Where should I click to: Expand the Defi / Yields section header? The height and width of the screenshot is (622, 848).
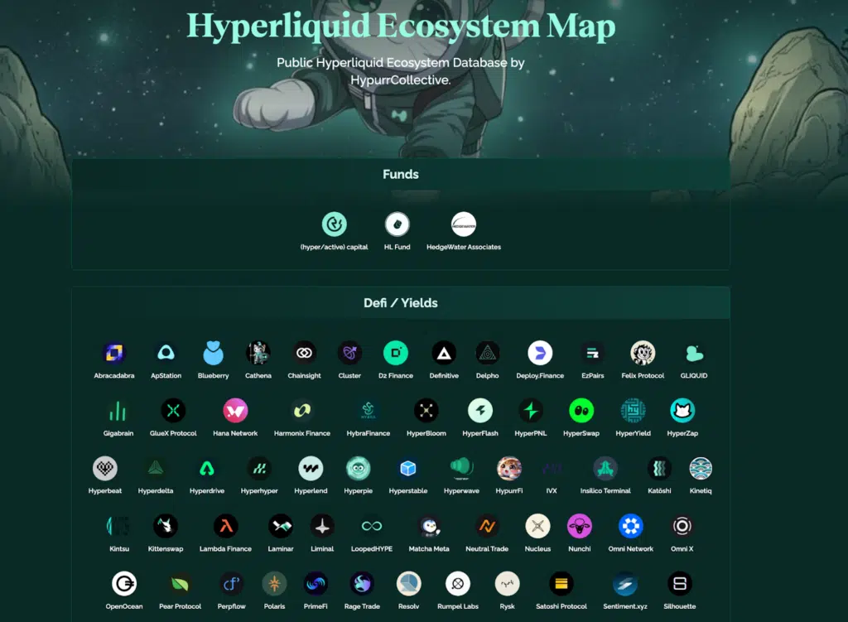(x=401, y=303)
